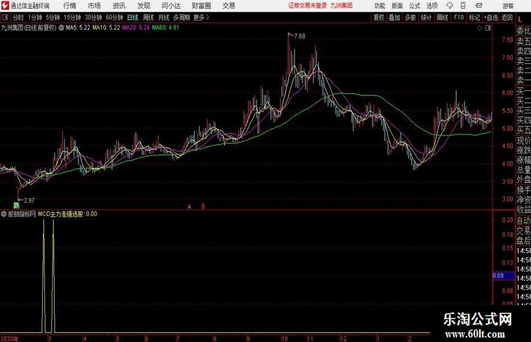Click the 7.68 high price label
The height and width of the screenshot is (342, 531).
click(x=299, y=37)
